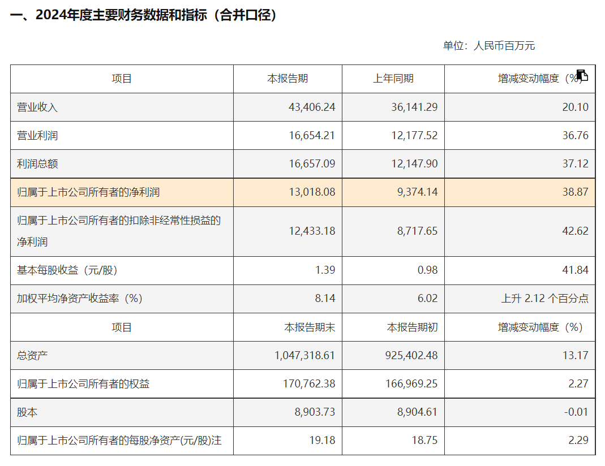Click the '利润总额' row label
This screenshot has height=466, width=605.
37,164
